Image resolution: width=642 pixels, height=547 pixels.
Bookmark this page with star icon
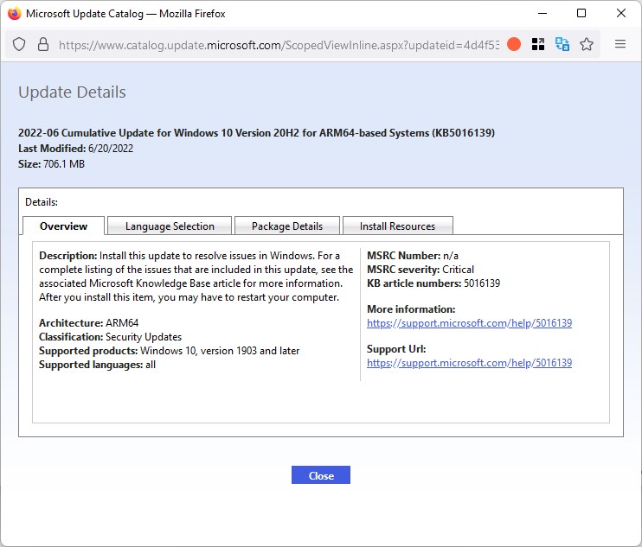587,44
